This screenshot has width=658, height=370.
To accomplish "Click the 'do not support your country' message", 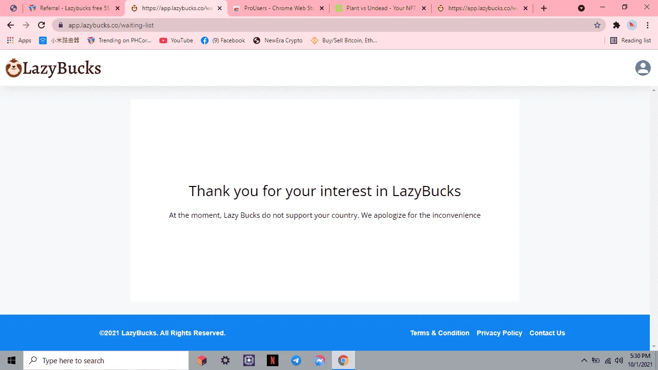I will [x=325, y=215].
